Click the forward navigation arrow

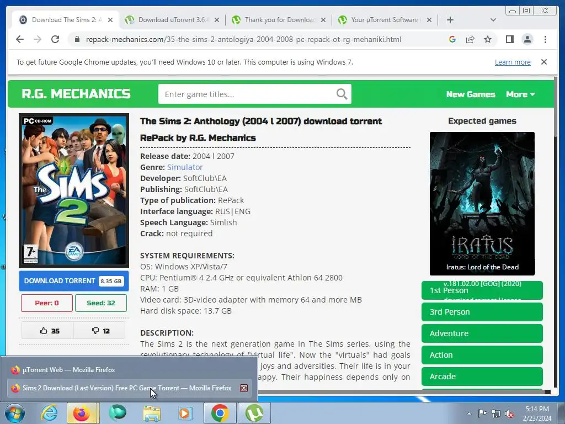[38, 39]
